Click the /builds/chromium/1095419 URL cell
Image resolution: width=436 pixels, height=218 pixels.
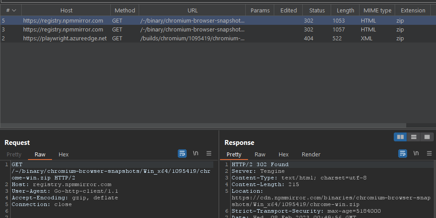coord(192,38)
